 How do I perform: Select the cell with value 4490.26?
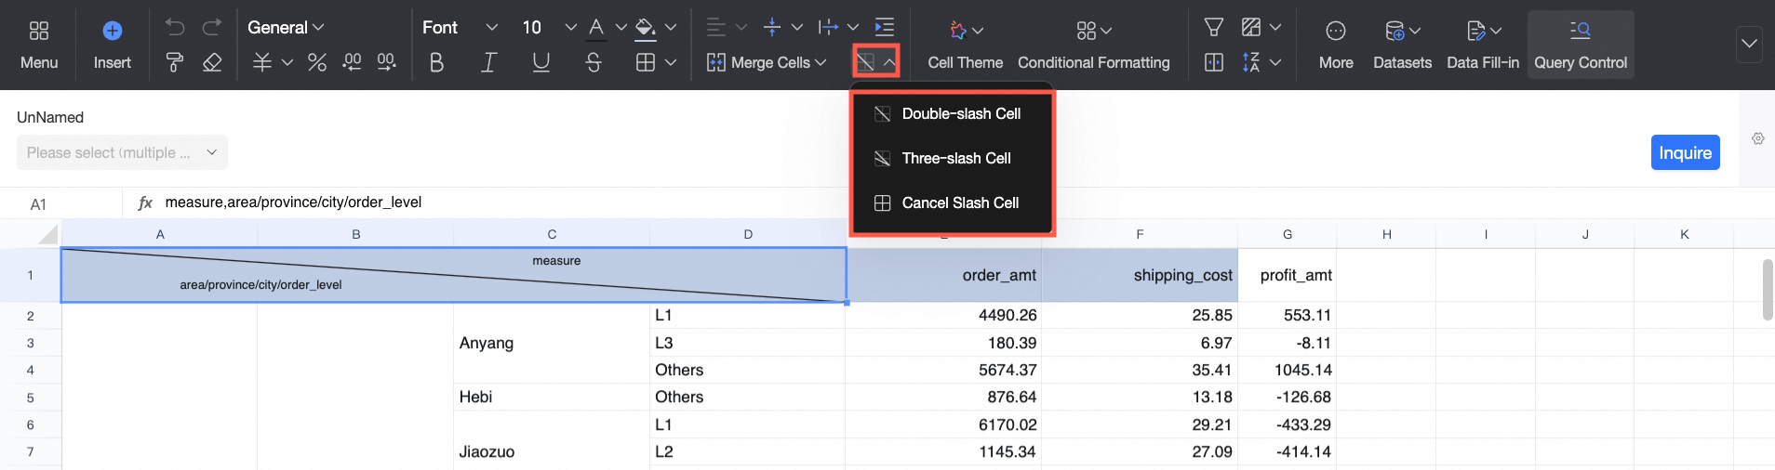point(944,315)
